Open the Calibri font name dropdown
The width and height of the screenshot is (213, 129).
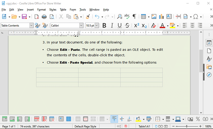point(81,26)
